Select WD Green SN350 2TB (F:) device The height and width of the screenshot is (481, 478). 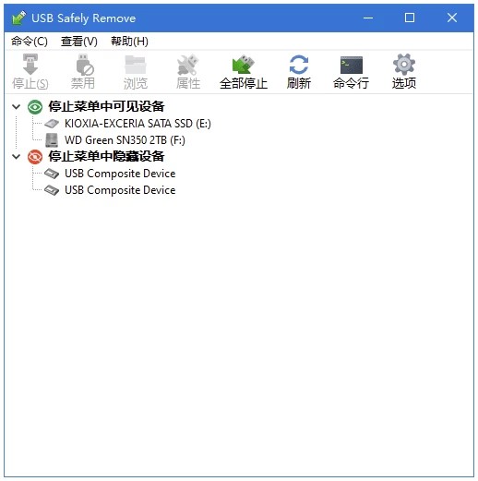click(x=125, y=140)
